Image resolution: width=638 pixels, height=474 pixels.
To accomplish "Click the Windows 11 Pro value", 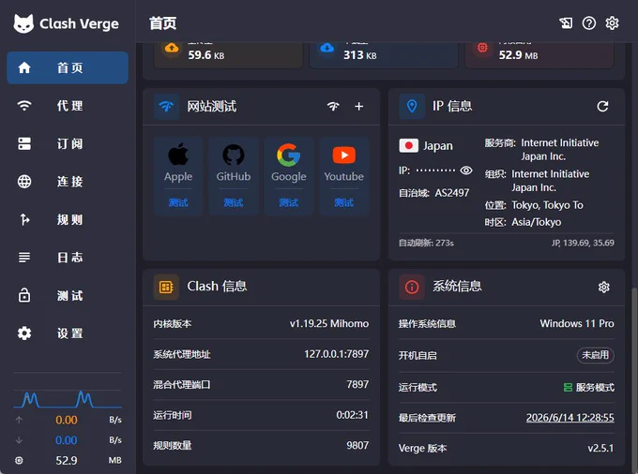I will pos(577,324).
